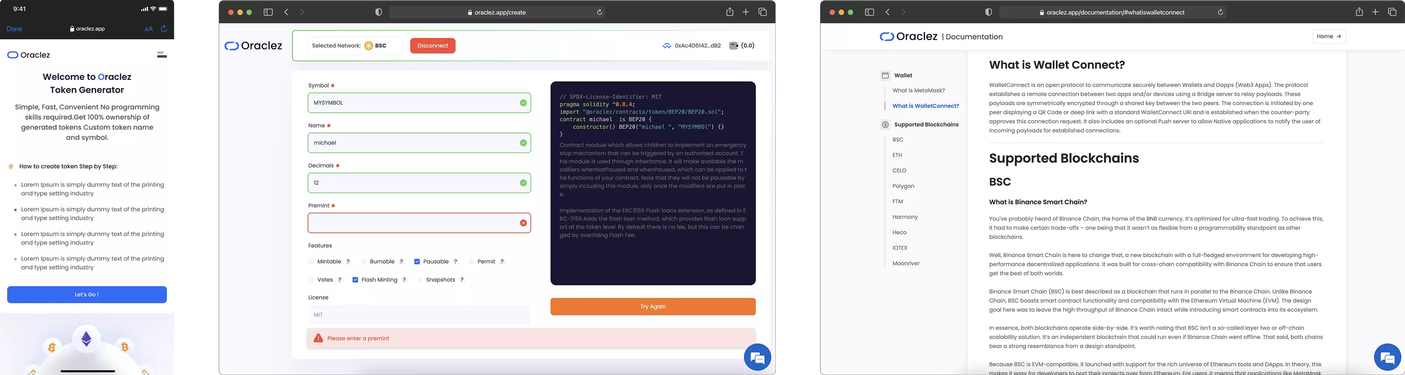Uncheck the Pausable checkbox
This screenshot has width=1405, height=375.
pos(417,262)
